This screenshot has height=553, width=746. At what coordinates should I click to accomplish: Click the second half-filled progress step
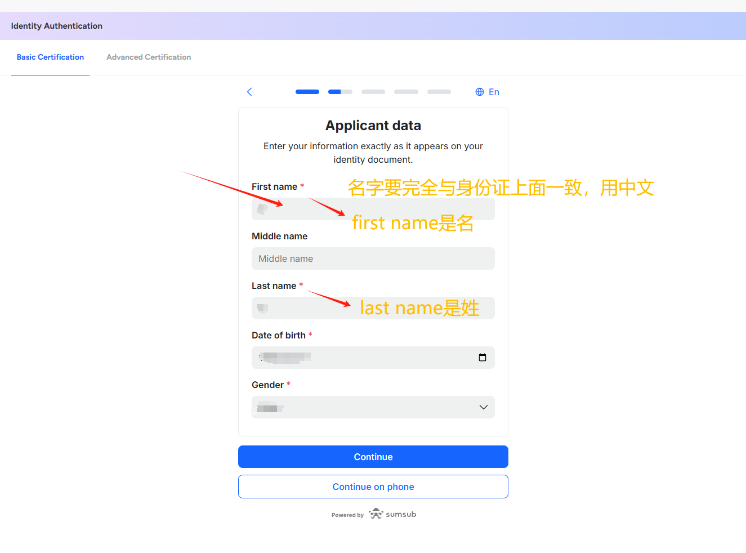[340, 92]
